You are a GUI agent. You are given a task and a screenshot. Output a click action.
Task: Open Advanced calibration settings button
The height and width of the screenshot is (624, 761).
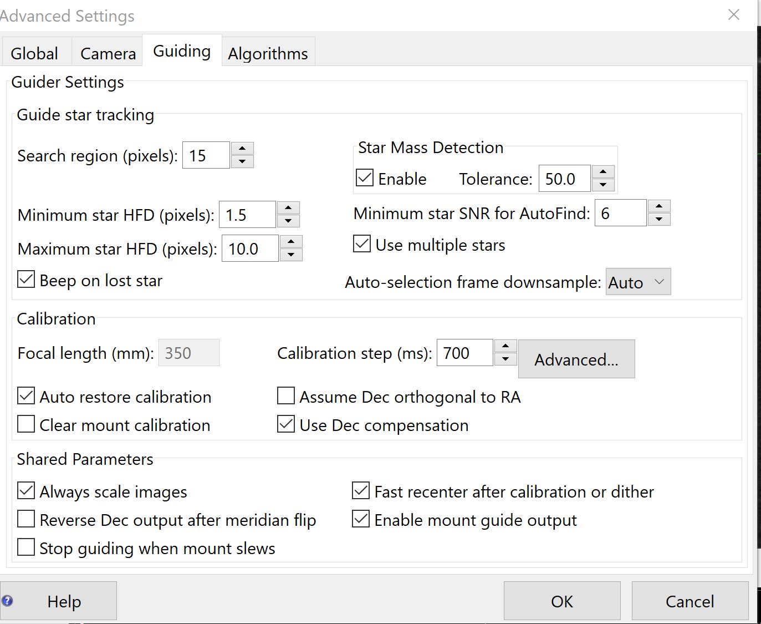(x=576, y=359)
